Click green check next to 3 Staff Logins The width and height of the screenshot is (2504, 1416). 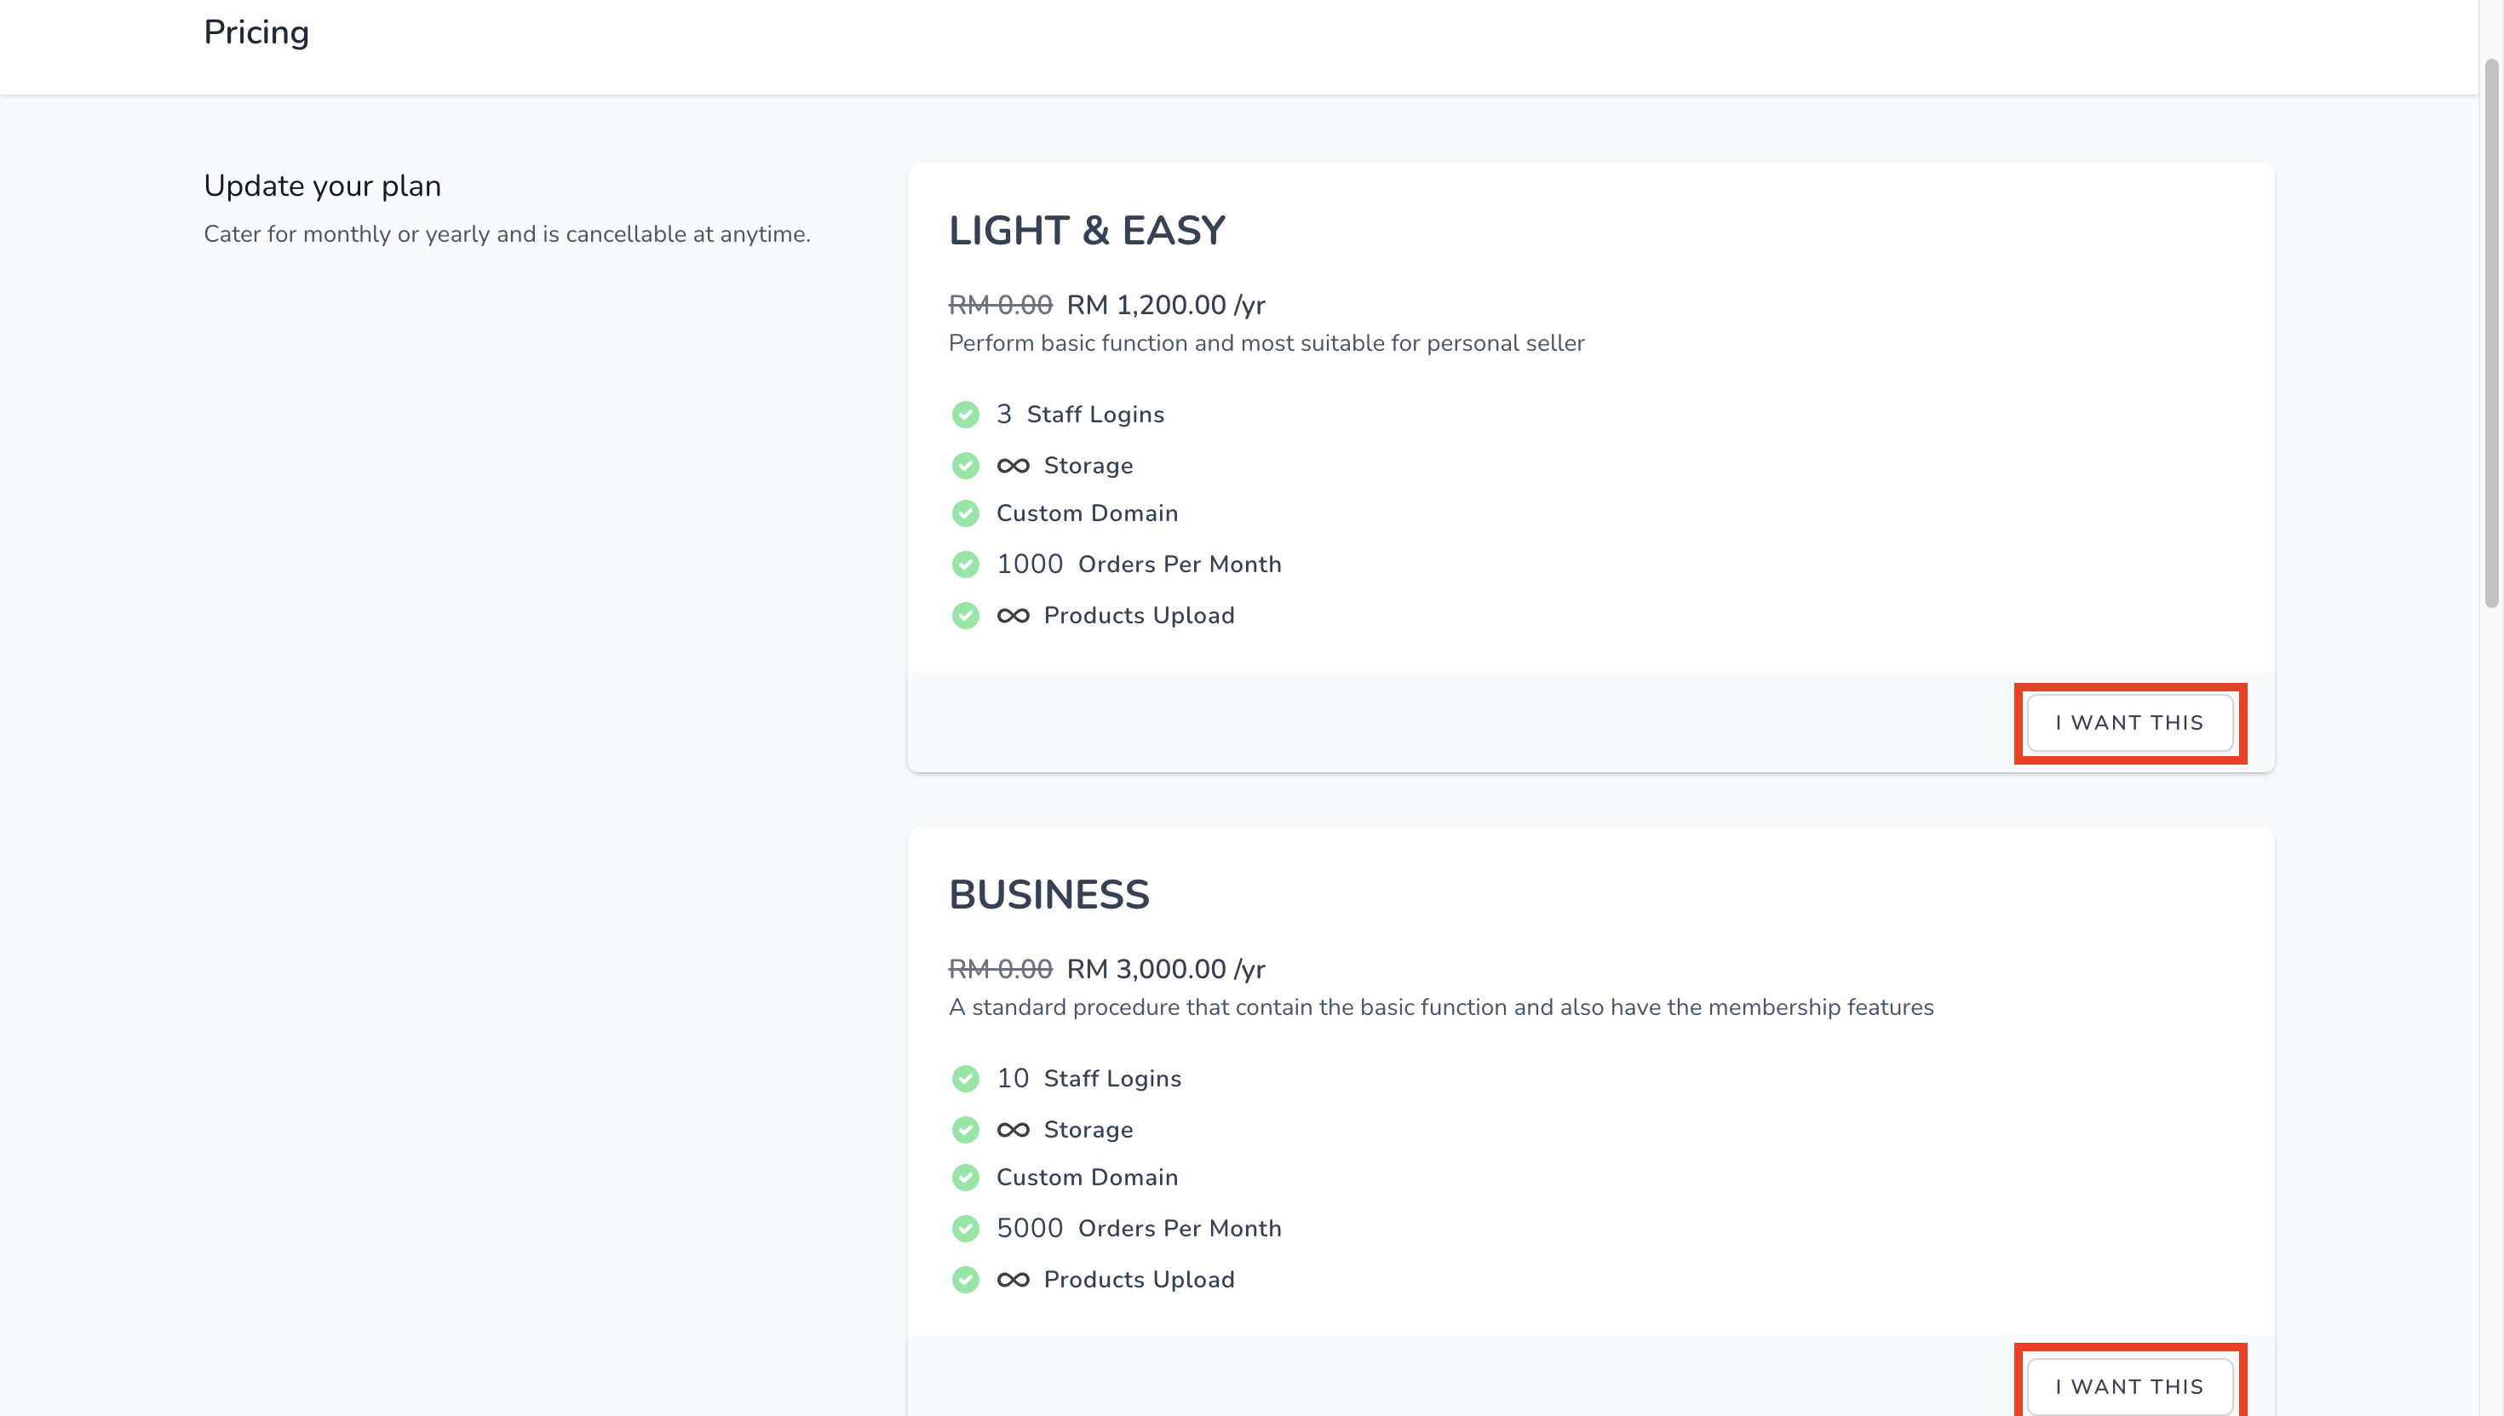tap(965, 415)
